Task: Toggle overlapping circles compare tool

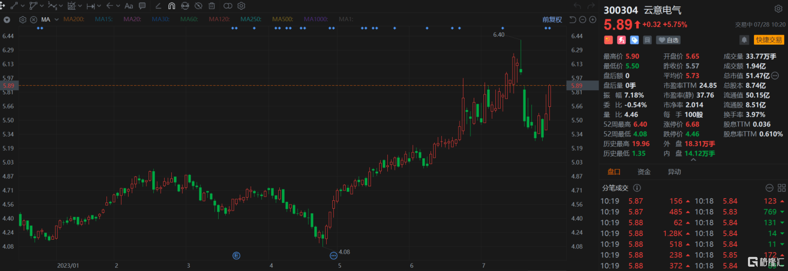Action: 228,6
